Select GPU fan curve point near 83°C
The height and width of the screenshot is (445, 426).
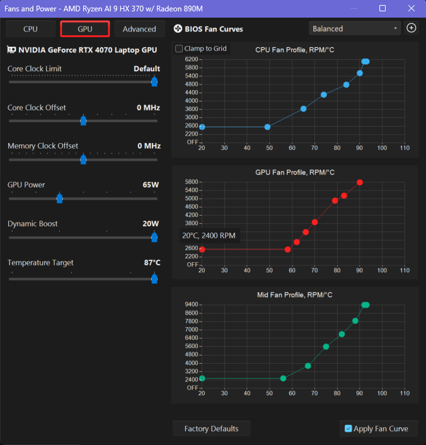(x=344, y=195)
